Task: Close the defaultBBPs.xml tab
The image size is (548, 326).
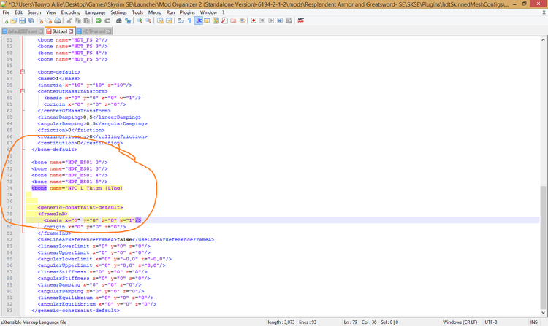Action: (41, 31)
